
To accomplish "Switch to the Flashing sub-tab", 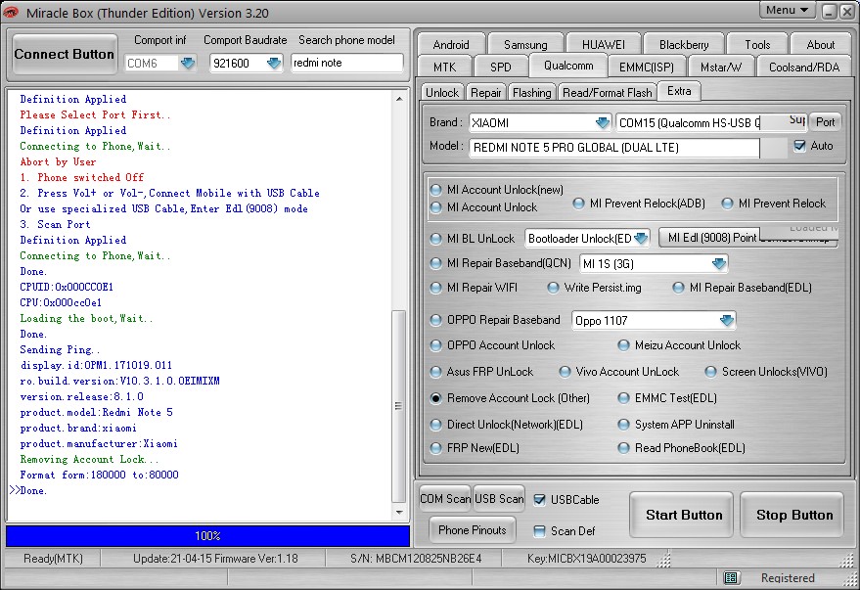I will click(x=532, y=92).
